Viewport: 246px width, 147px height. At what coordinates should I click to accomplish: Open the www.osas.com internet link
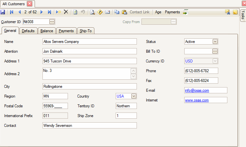tap(197, 100)
